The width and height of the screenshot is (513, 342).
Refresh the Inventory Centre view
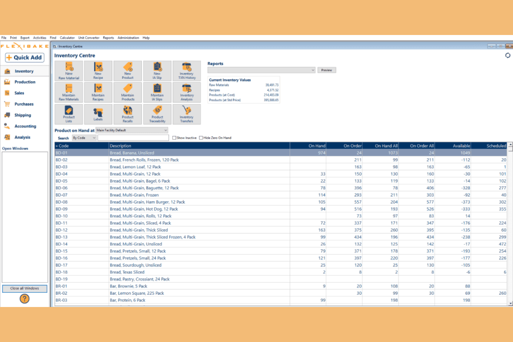click(507, 55)
